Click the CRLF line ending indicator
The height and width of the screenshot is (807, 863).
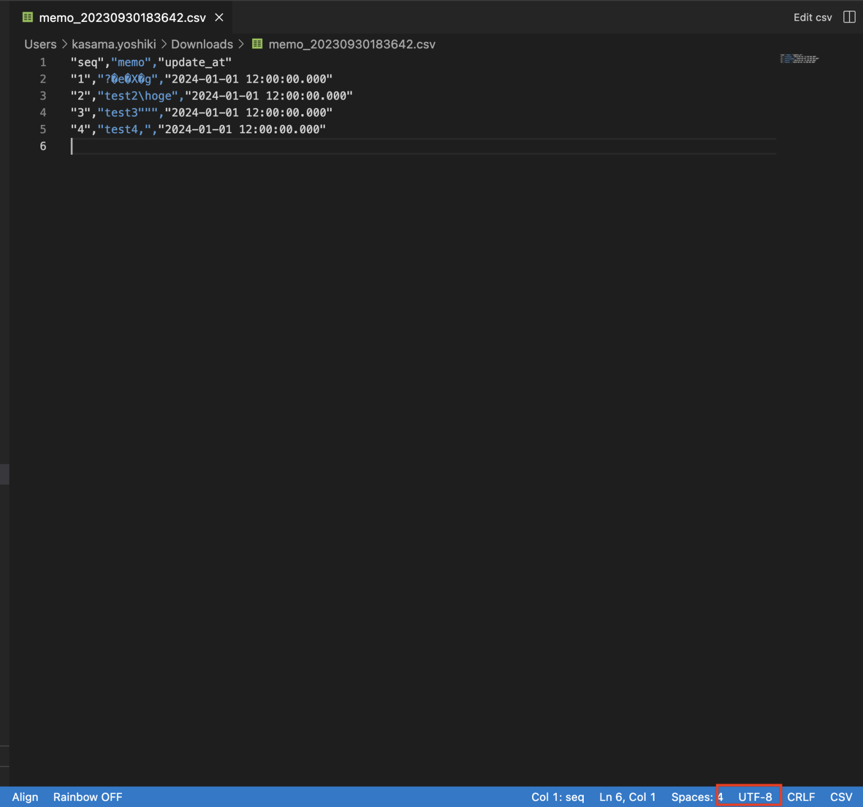click(x=801, y=797)
